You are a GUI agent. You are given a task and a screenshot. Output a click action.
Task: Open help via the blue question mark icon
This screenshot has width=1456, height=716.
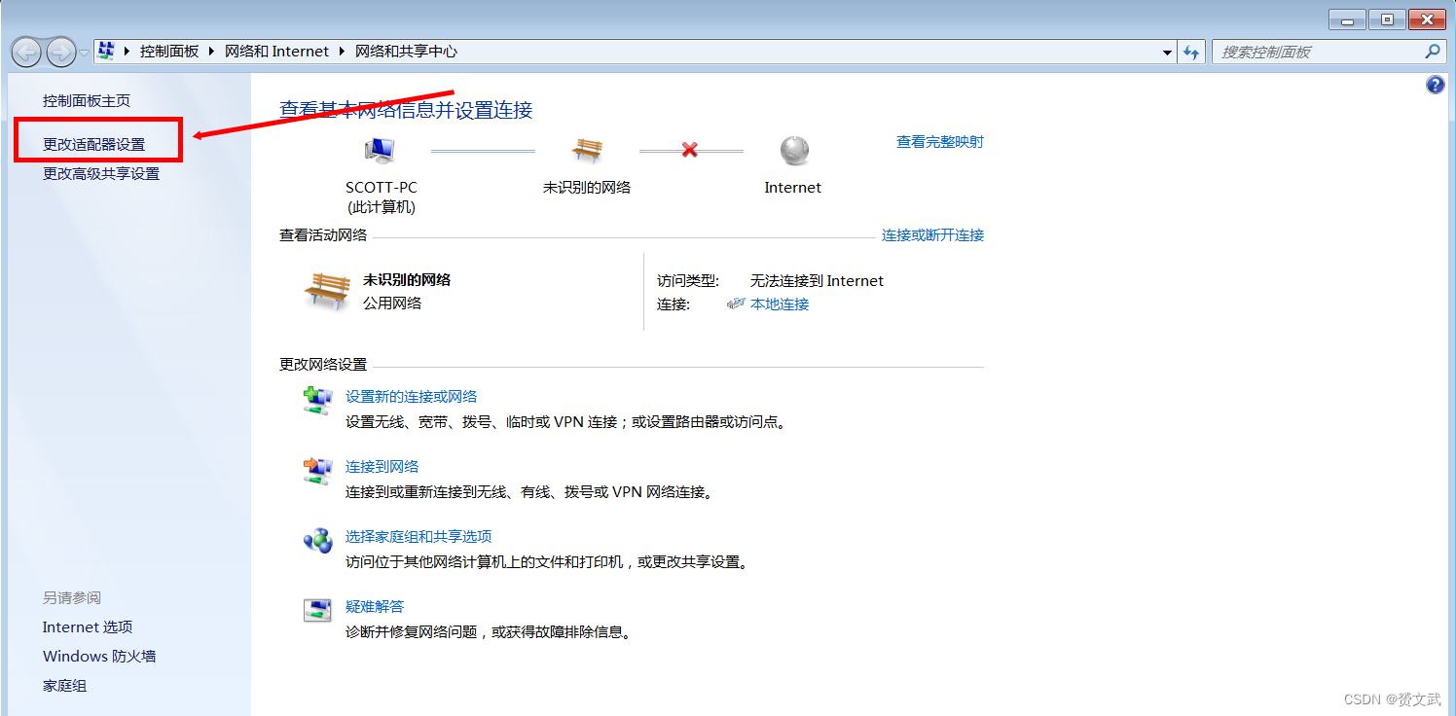coord(1435,86)
